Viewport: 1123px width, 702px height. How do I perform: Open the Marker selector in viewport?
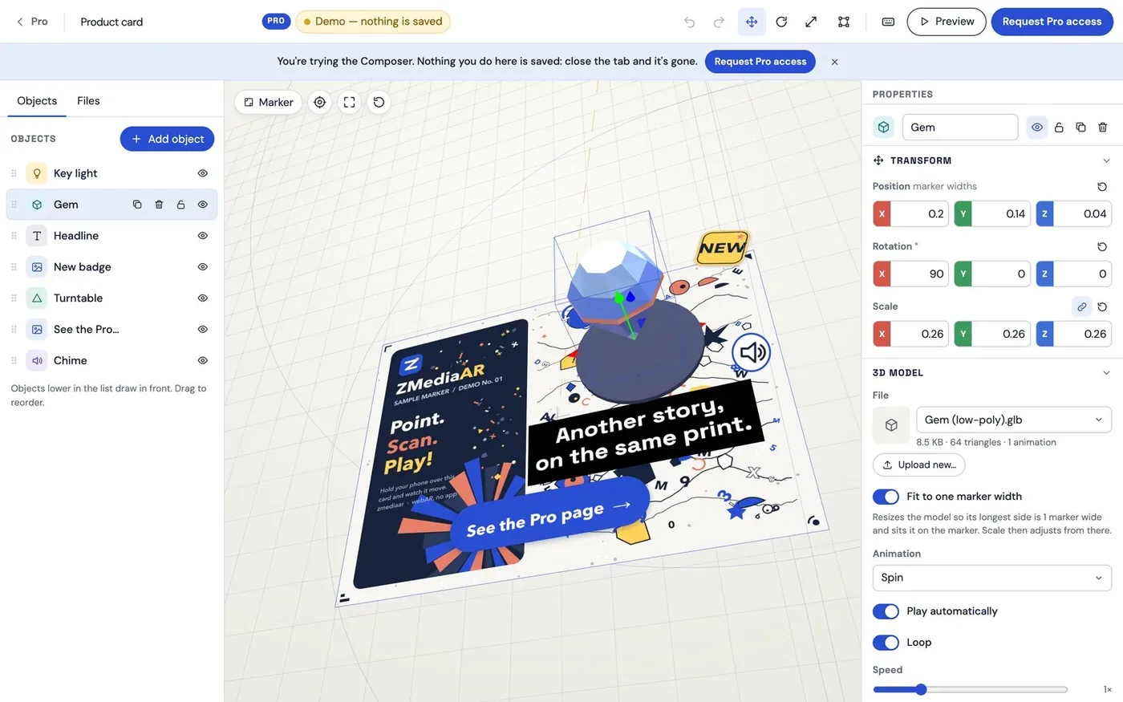tap(269, 102)
